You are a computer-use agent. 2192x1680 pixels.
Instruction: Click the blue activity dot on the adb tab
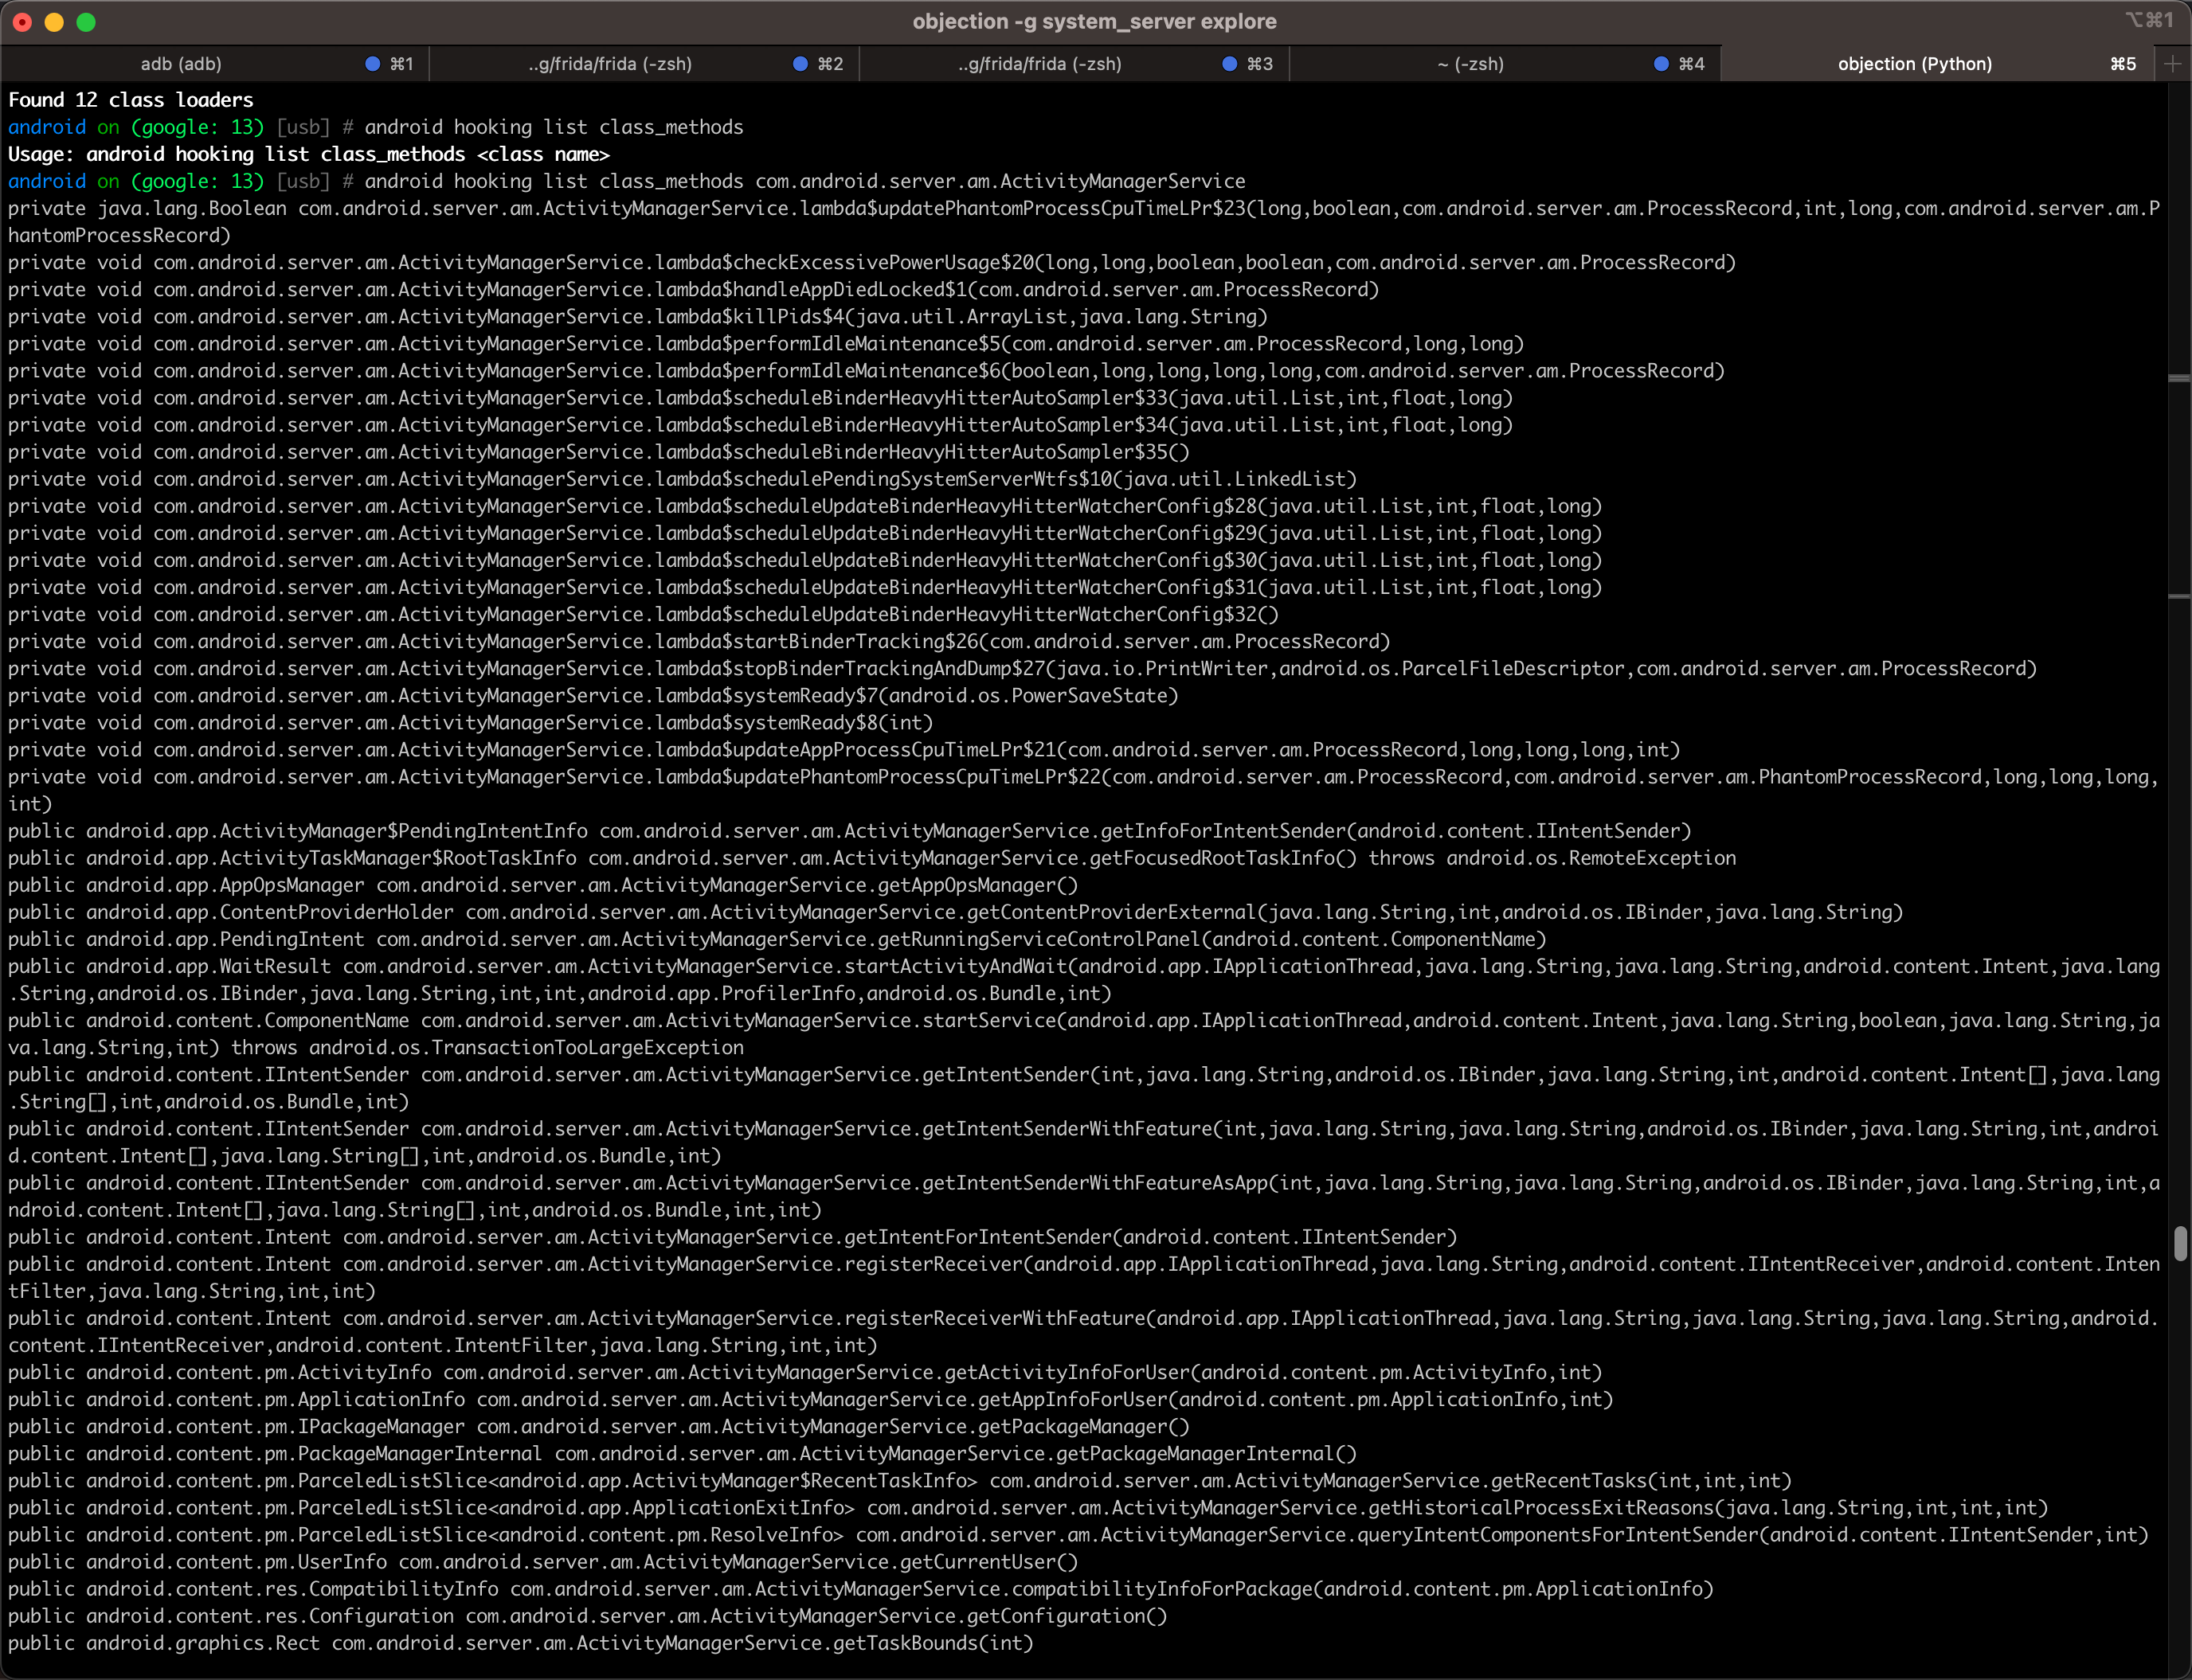pyautogui.click(x=372, y=64)
